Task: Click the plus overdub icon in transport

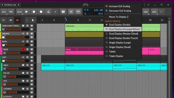Action: (x=55, y=12)
